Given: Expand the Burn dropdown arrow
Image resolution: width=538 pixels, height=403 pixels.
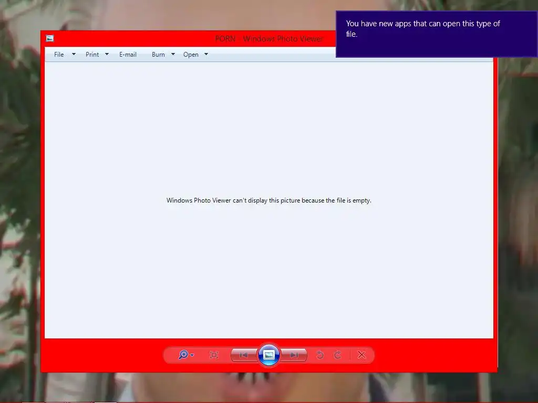Looking at the screenshot, I should click(173, 54).
